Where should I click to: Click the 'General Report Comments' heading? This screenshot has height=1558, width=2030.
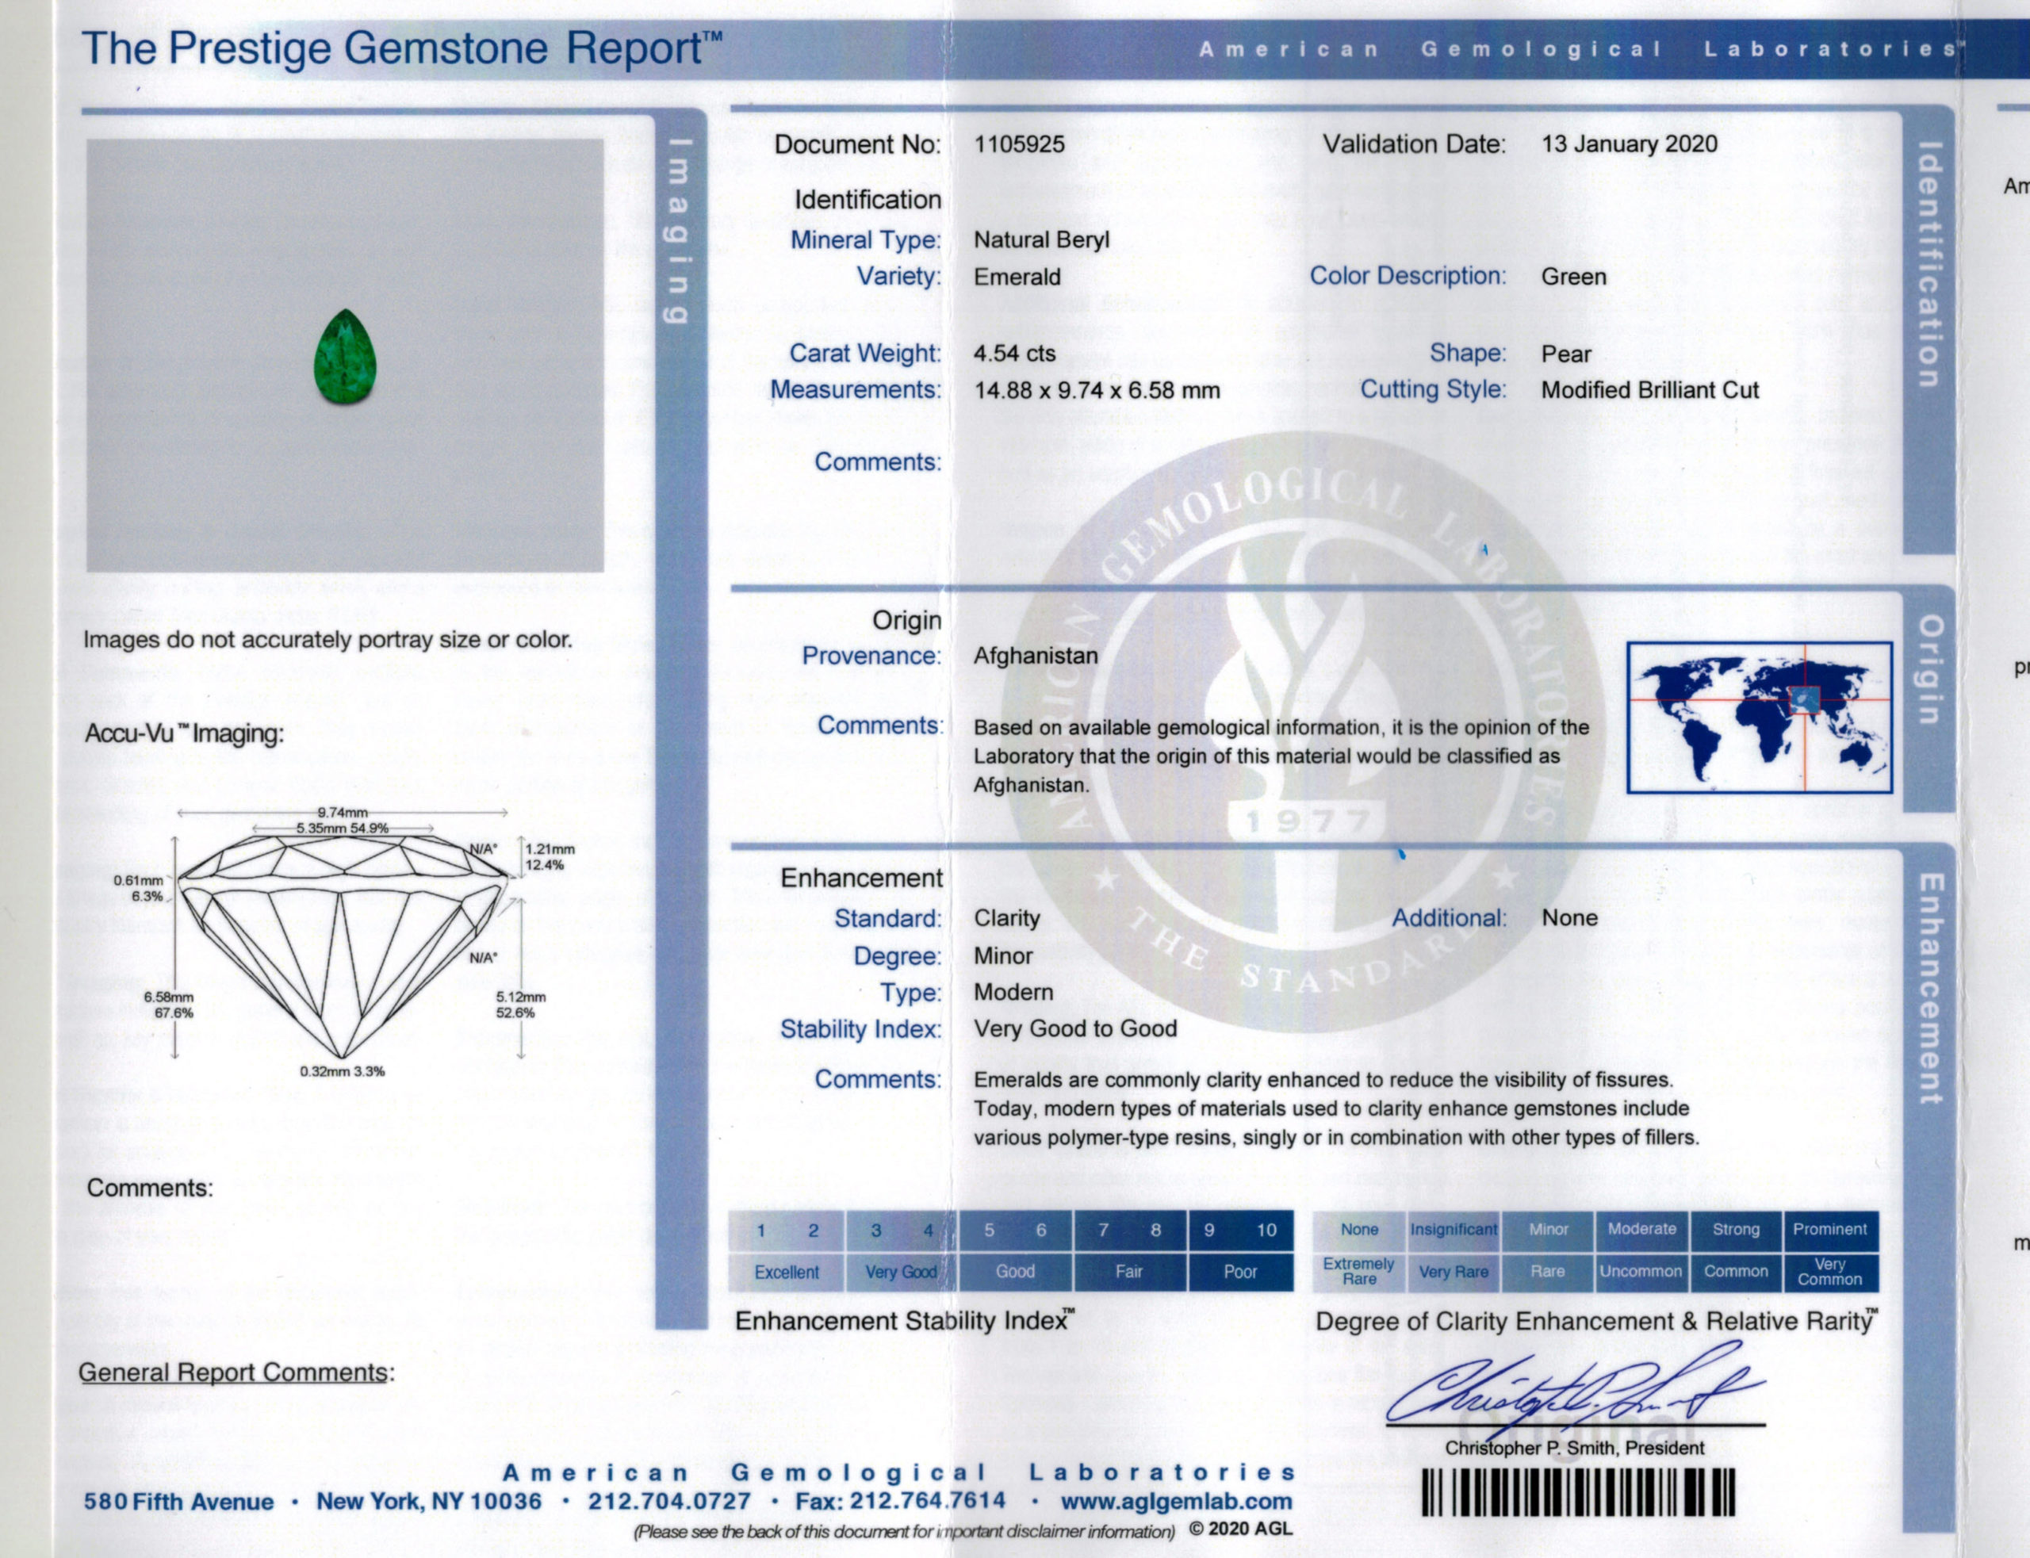click(236, 1372)
